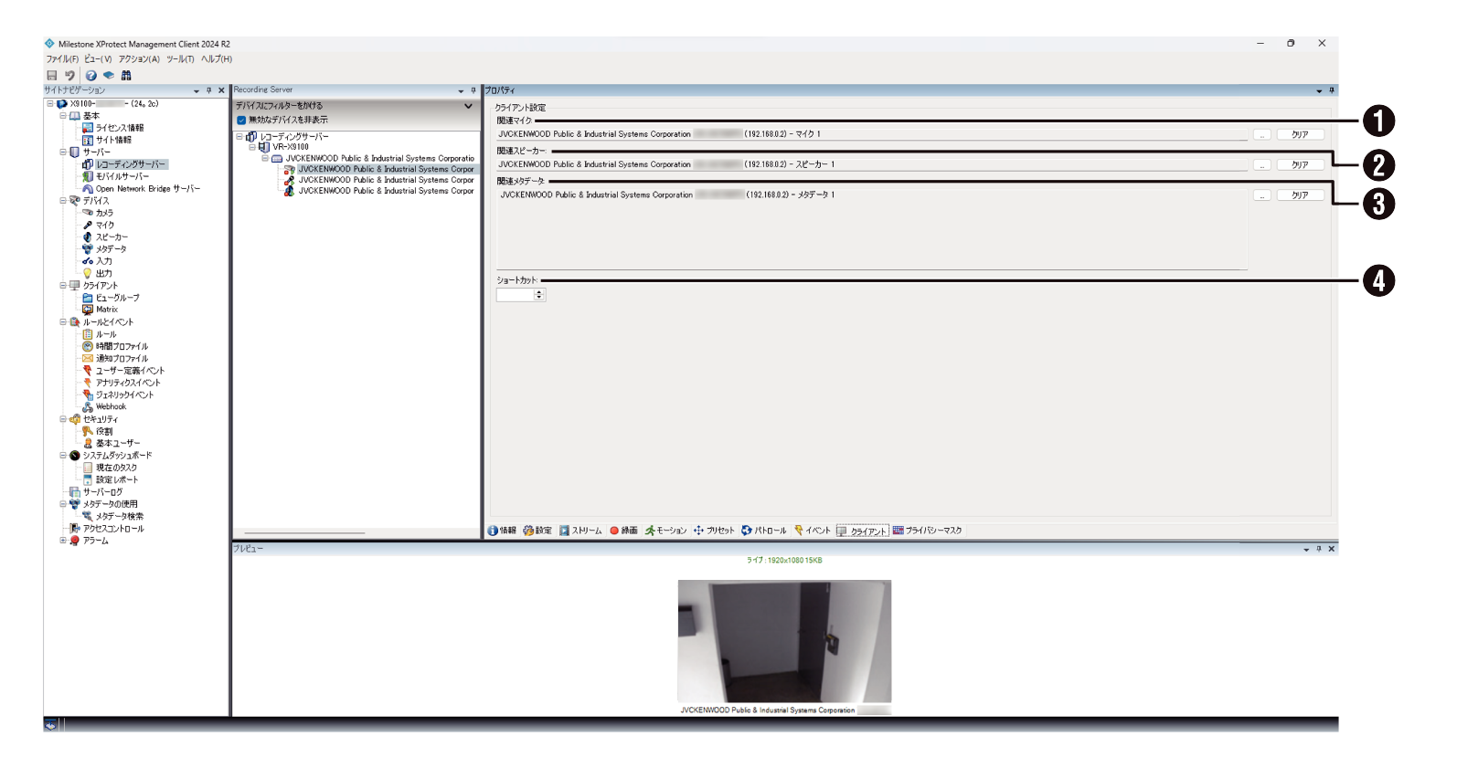Click the Save toolbar icon
1457x768 pixels.
52,76
